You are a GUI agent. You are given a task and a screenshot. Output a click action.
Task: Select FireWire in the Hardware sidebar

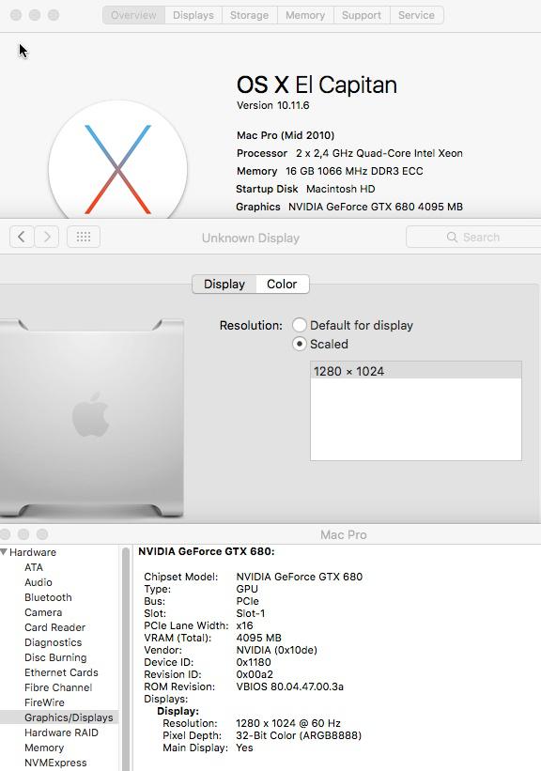pos(44,702)
